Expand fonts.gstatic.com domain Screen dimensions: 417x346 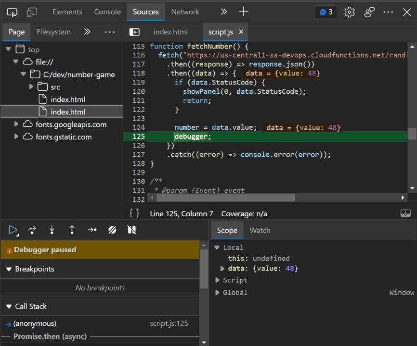pos(16,136)
